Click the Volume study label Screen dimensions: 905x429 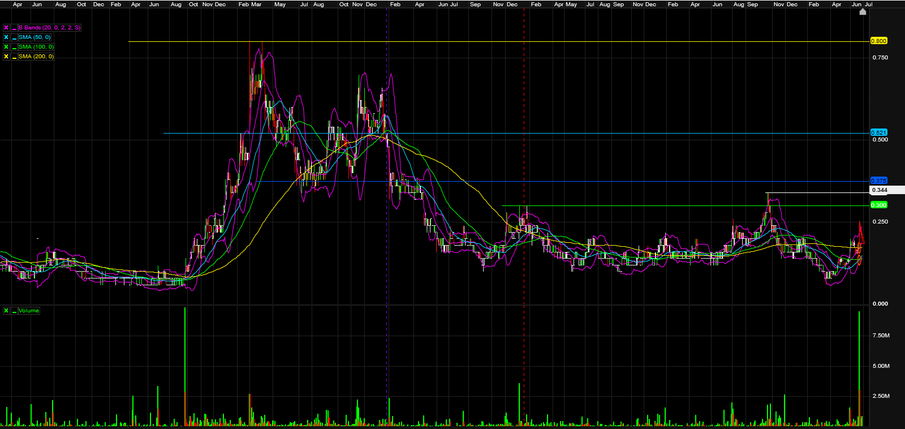pos(29,311)
